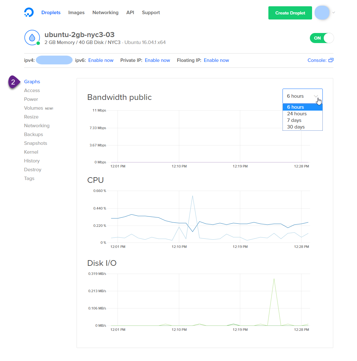Switch the droplet power toggle to OFF
This screenshot has width=357, height=361.
(322, 38)
